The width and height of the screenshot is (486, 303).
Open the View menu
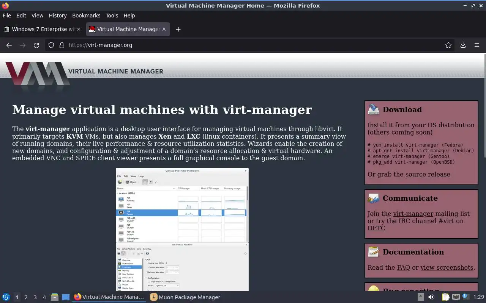(37, 16)
